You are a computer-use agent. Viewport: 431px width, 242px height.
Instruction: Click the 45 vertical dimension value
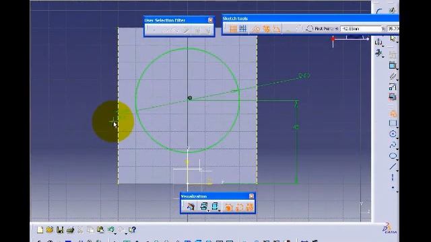click(x=296, y=127)
